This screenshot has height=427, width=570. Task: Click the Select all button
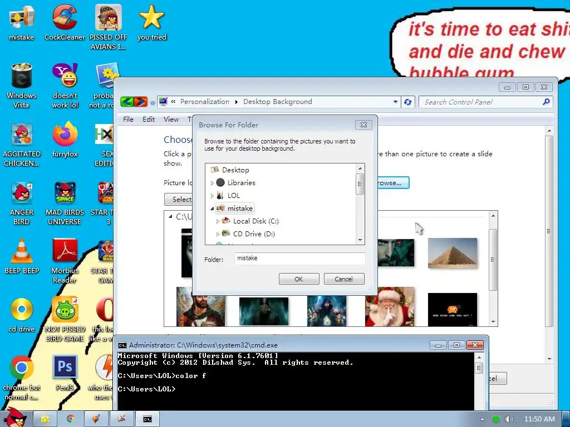click(x=179, y=200)
